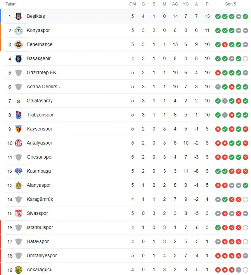Viewport: 251px width, 275px height.
Task: Click the Alanyaspor club badge
Action: 19,185
